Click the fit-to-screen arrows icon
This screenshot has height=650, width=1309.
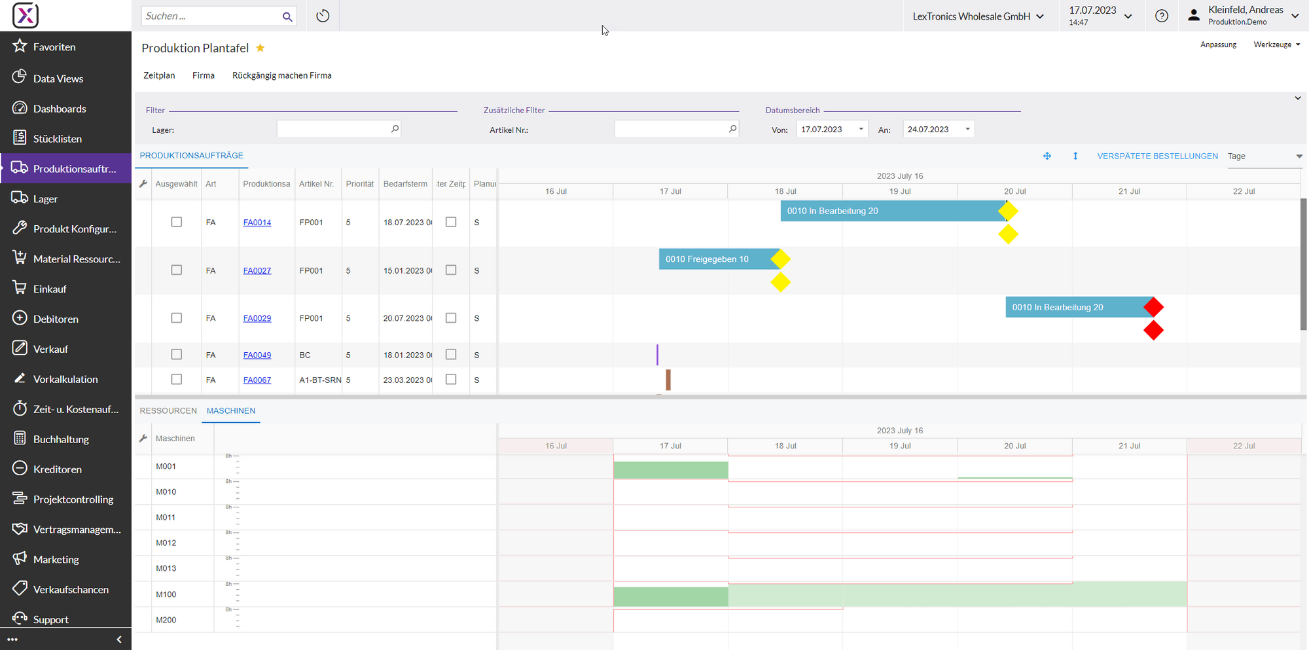pyautogui.click(x=1047, y=156)
